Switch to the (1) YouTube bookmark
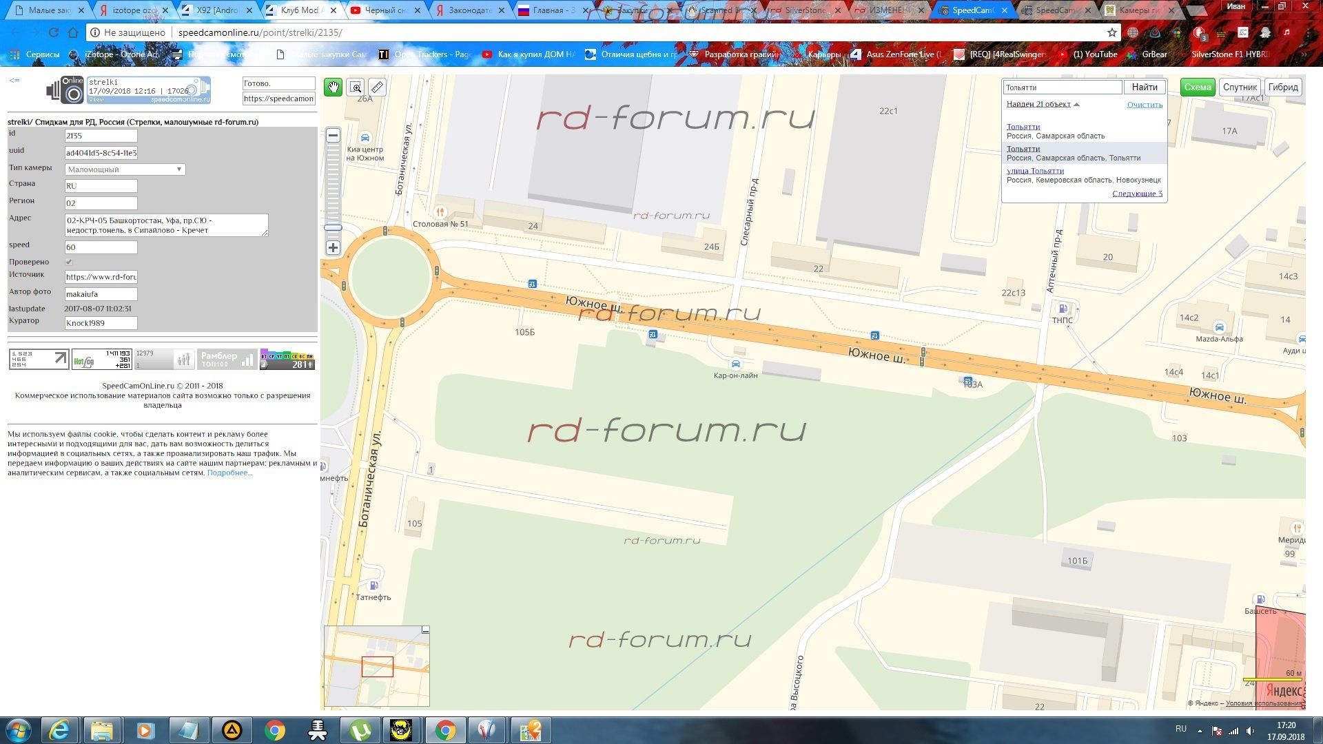Image resolution: width=1323 pixels, height=744 pixels. click(x=1094, y=54)
